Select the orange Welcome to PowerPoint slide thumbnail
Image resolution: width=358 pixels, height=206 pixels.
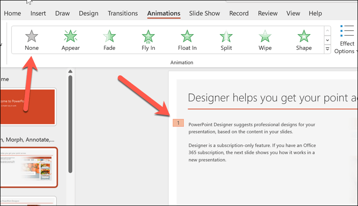tap(28, 107)
